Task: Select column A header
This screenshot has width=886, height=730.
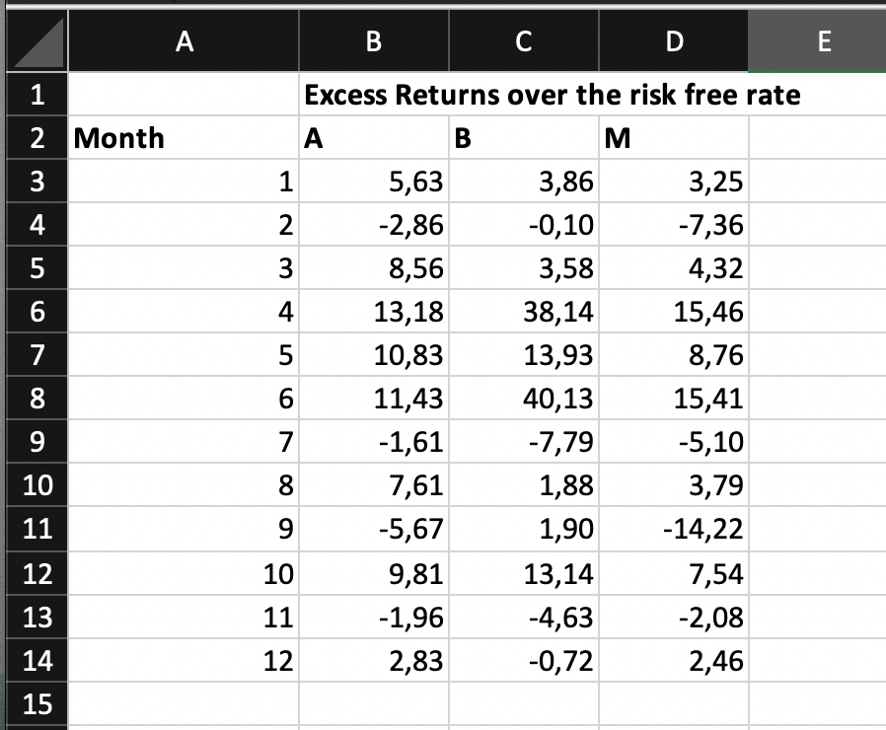Action: pos(185,41)
